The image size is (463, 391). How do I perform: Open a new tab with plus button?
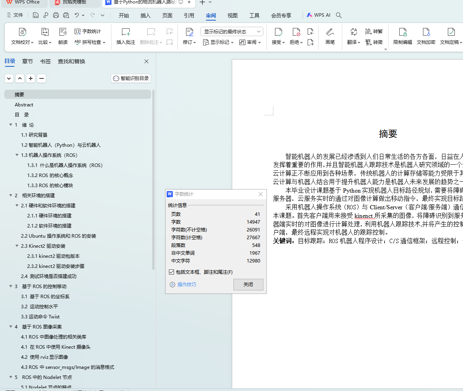[202, 2]
